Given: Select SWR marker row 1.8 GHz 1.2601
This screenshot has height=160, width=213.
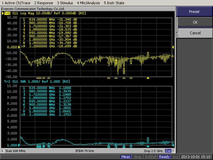Looking at the screenshot, I should (x=47, y=108).
